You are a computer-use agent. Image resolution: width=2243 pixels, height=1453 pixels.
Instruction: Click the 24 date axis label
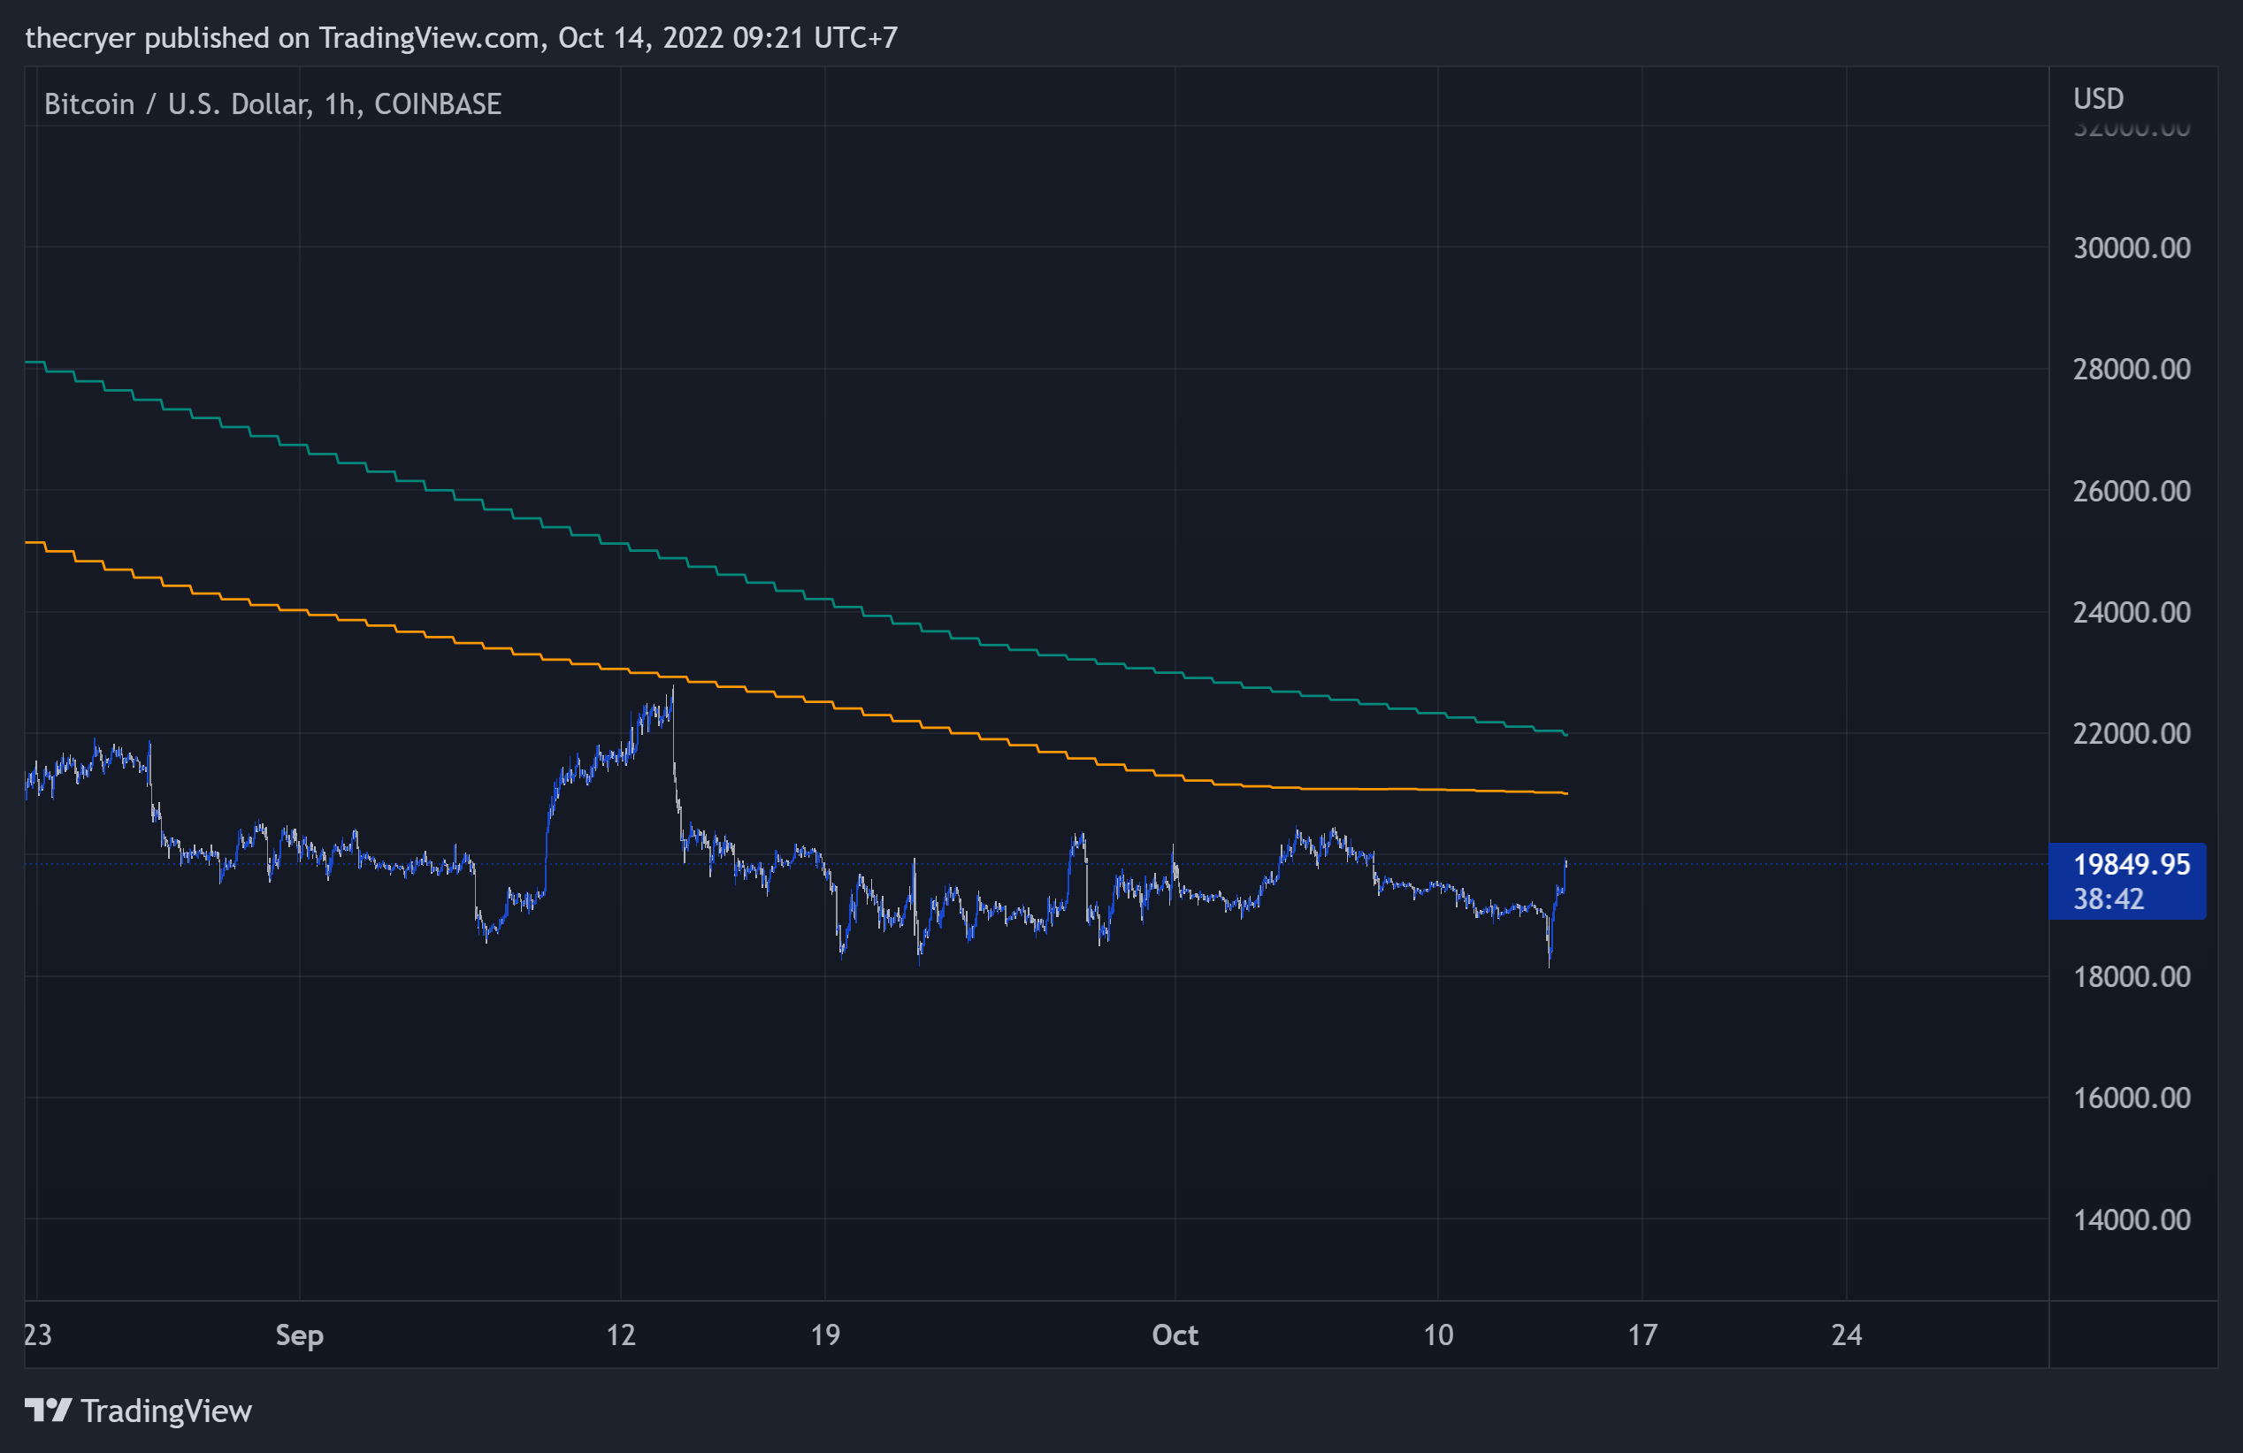pyautogui.click(x=1847, y=1335)
